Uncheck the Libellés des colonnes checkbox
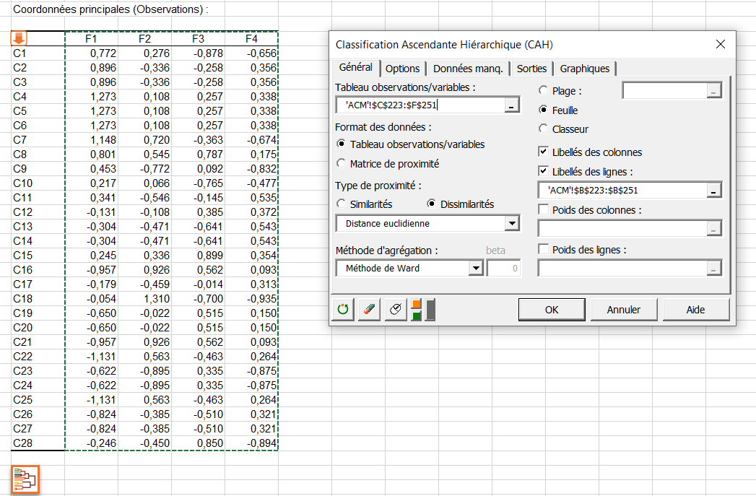Viewport: 756px width, 496px height. pos(544,152)
